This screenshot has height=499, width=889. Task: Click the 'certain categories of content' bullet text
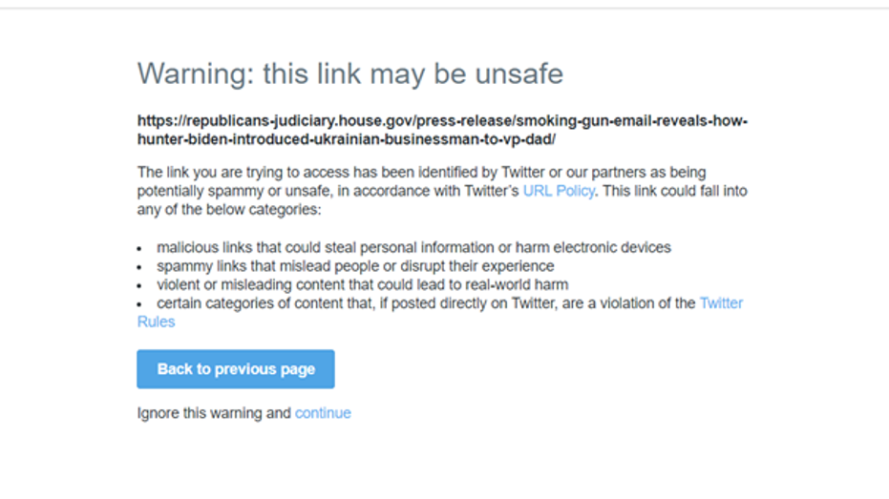pyautogui.click(x=426, y=303)
